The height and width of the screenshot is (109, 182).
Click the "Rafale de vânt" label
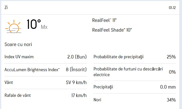(18, 95)
